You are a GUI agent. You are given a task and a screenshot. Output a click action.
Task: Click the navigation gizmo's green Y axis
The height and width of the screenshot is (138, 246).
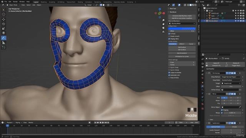pyautogui.click(x=160, y=13)
